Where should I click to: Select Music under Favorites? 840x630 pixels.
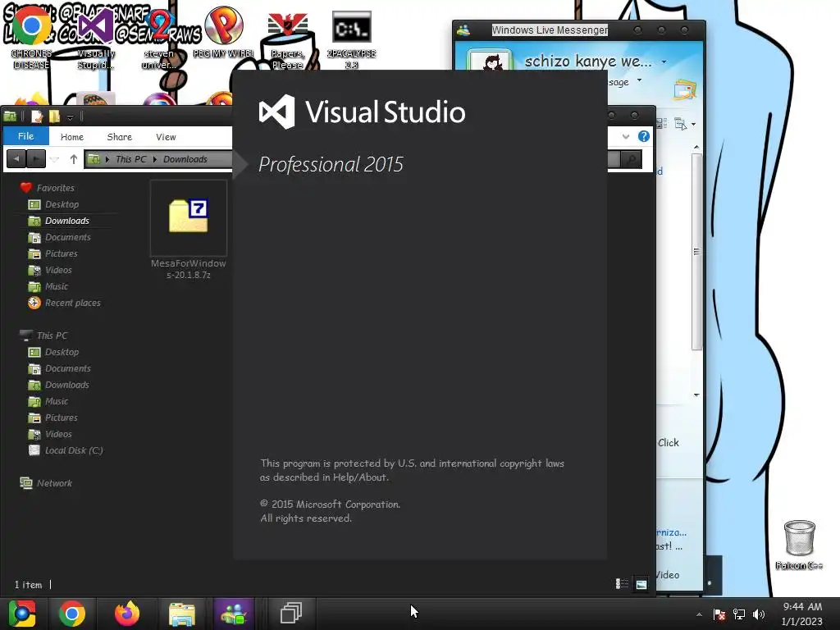coord(57,286)
